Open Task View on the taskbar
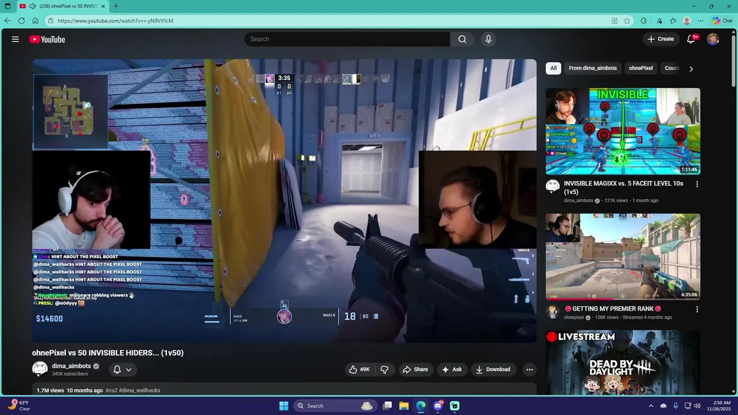The height and width of the screenshot is (415, 738). (387, 406)
